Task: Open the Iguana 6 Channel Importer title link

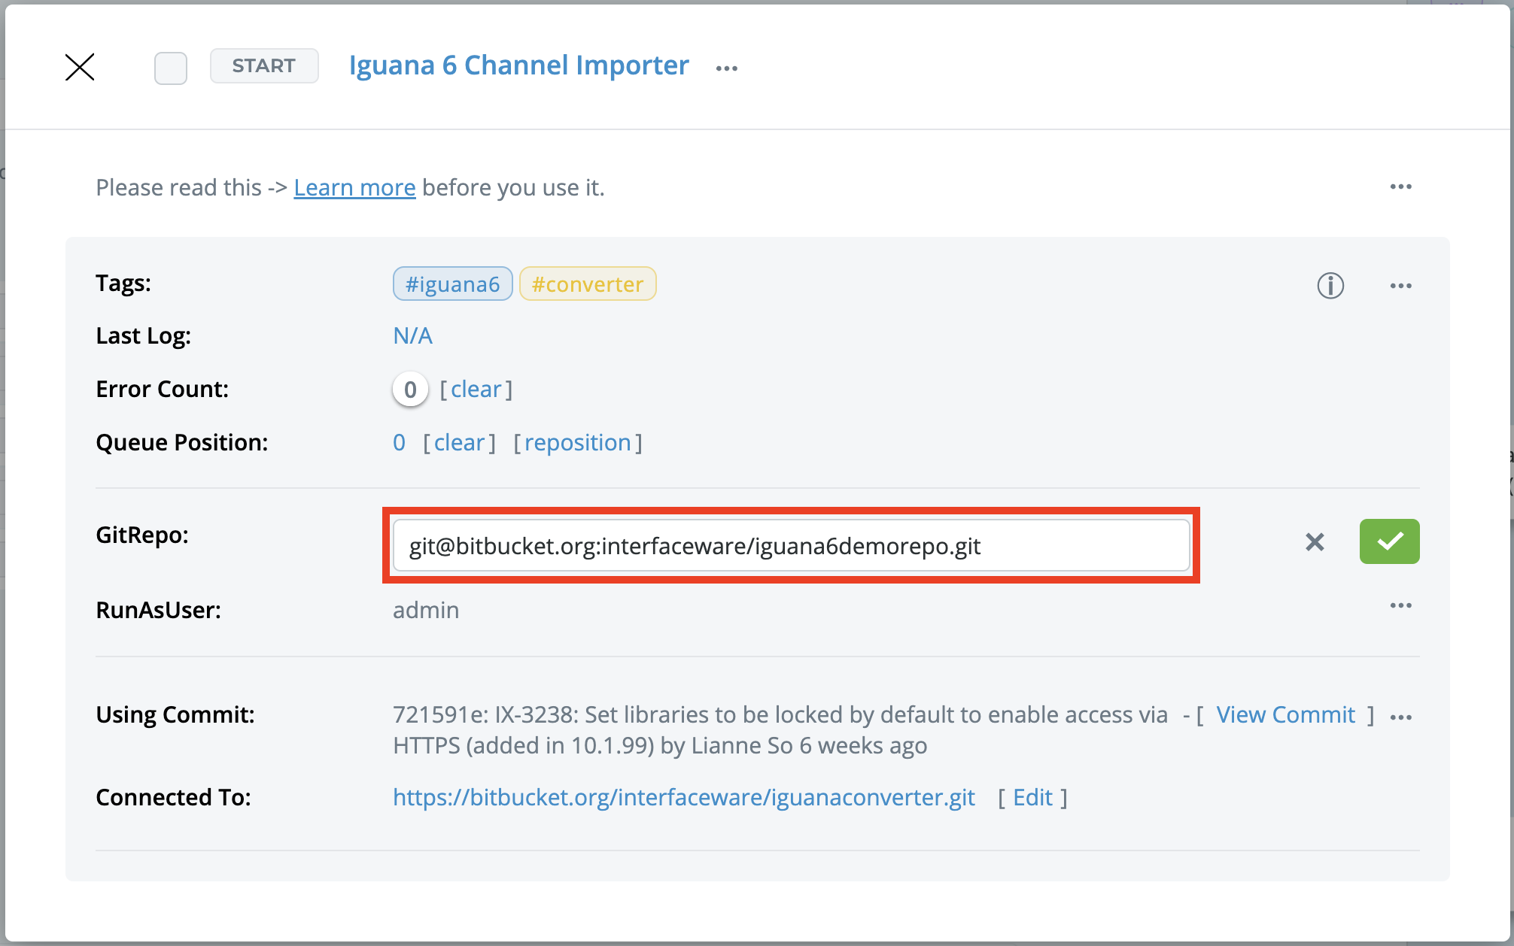Action: pos(518,65)
